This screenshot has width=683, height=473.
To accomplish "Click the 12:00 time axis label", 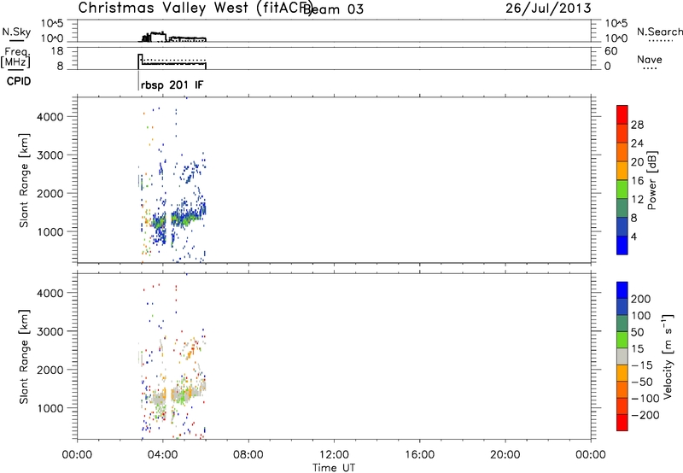I will click(334, 455).
